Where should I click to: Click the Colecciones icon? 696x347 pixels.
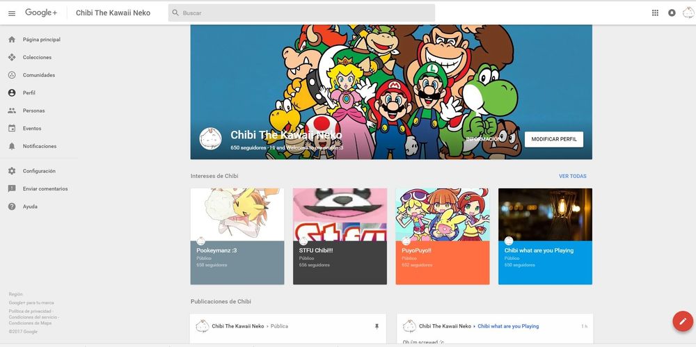[12, 57]
